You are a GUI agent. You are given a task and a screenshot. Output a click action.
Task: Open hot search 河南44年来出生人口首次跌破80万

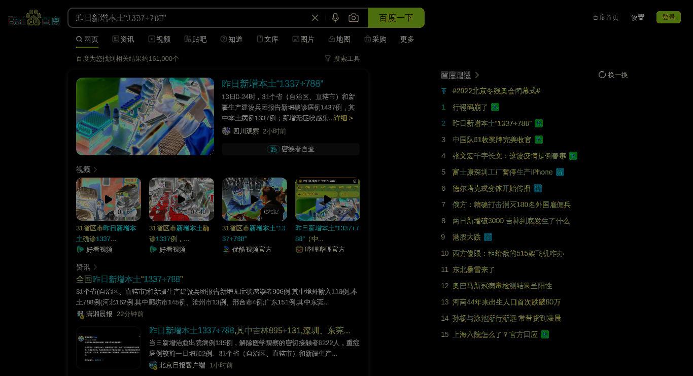coord(506,302)
